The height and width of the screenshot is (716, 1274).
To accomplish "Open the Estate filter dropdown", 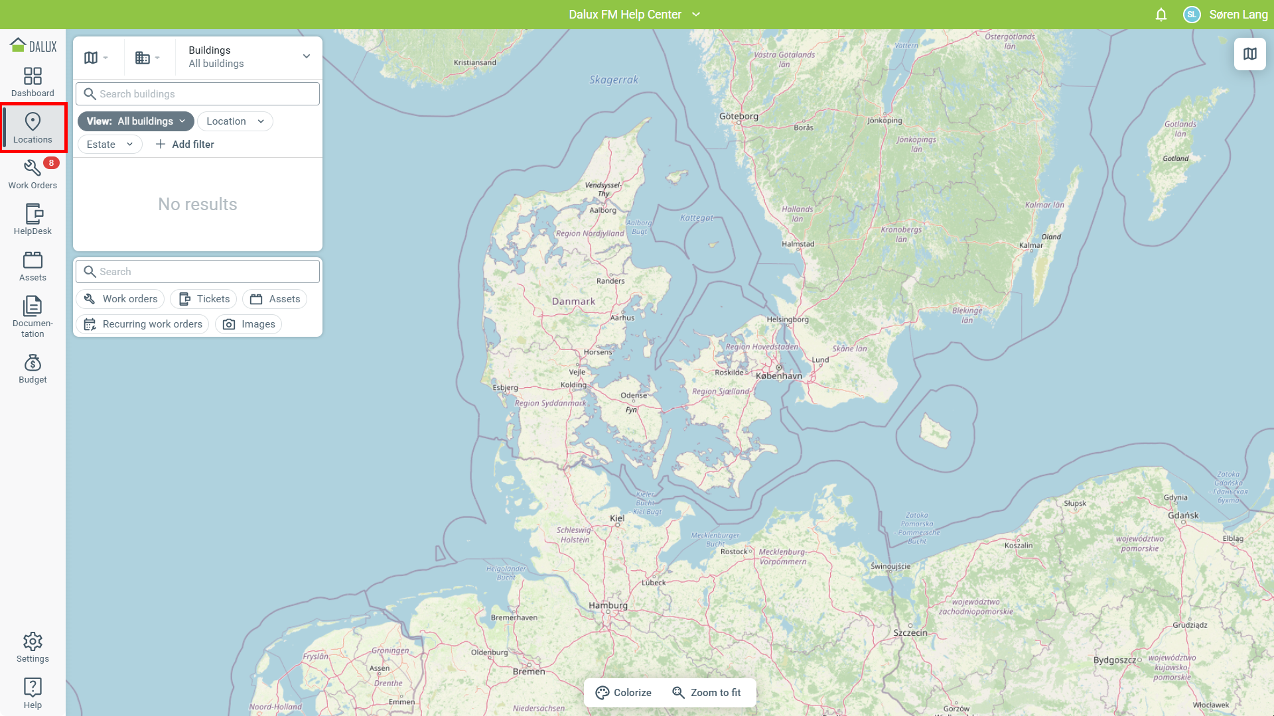I will coord(109,145).
